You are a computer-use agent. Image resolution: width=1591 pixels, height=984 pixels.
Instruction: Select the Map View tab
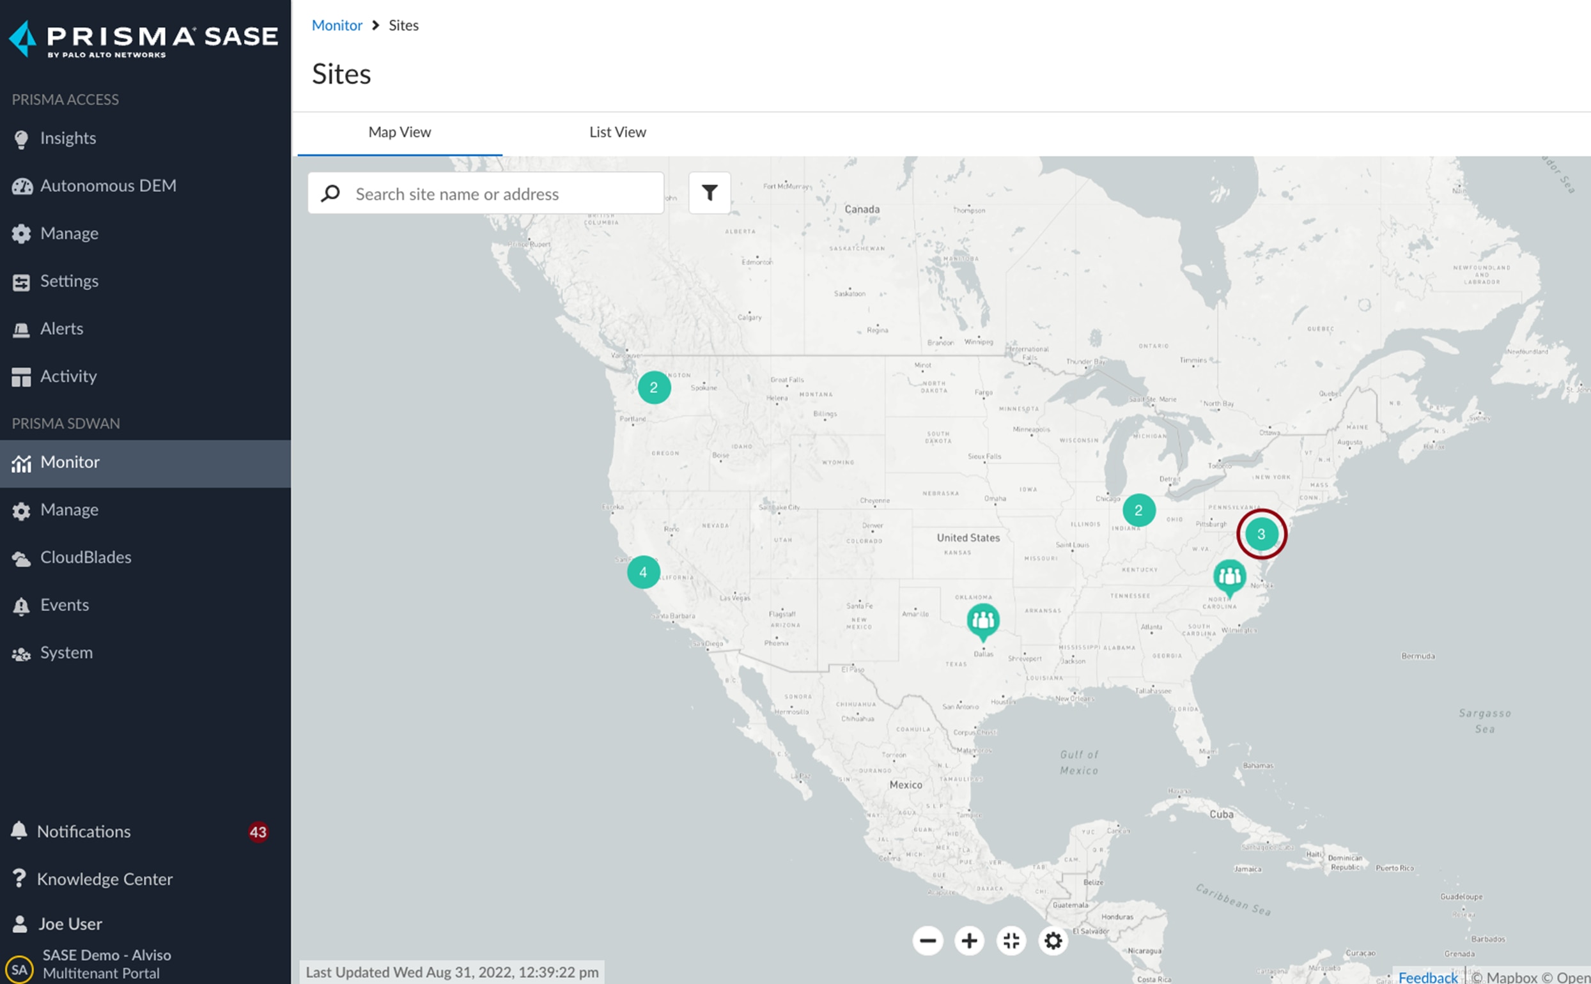[399, 132]
